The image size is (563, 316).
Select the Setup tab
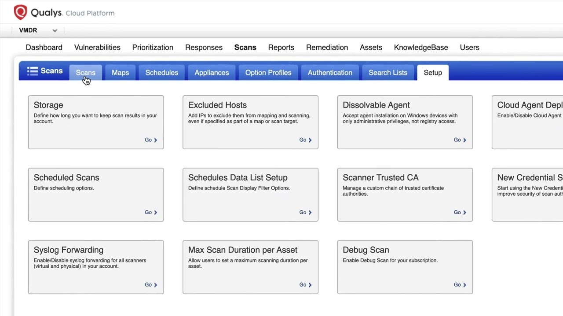point(433,72)
